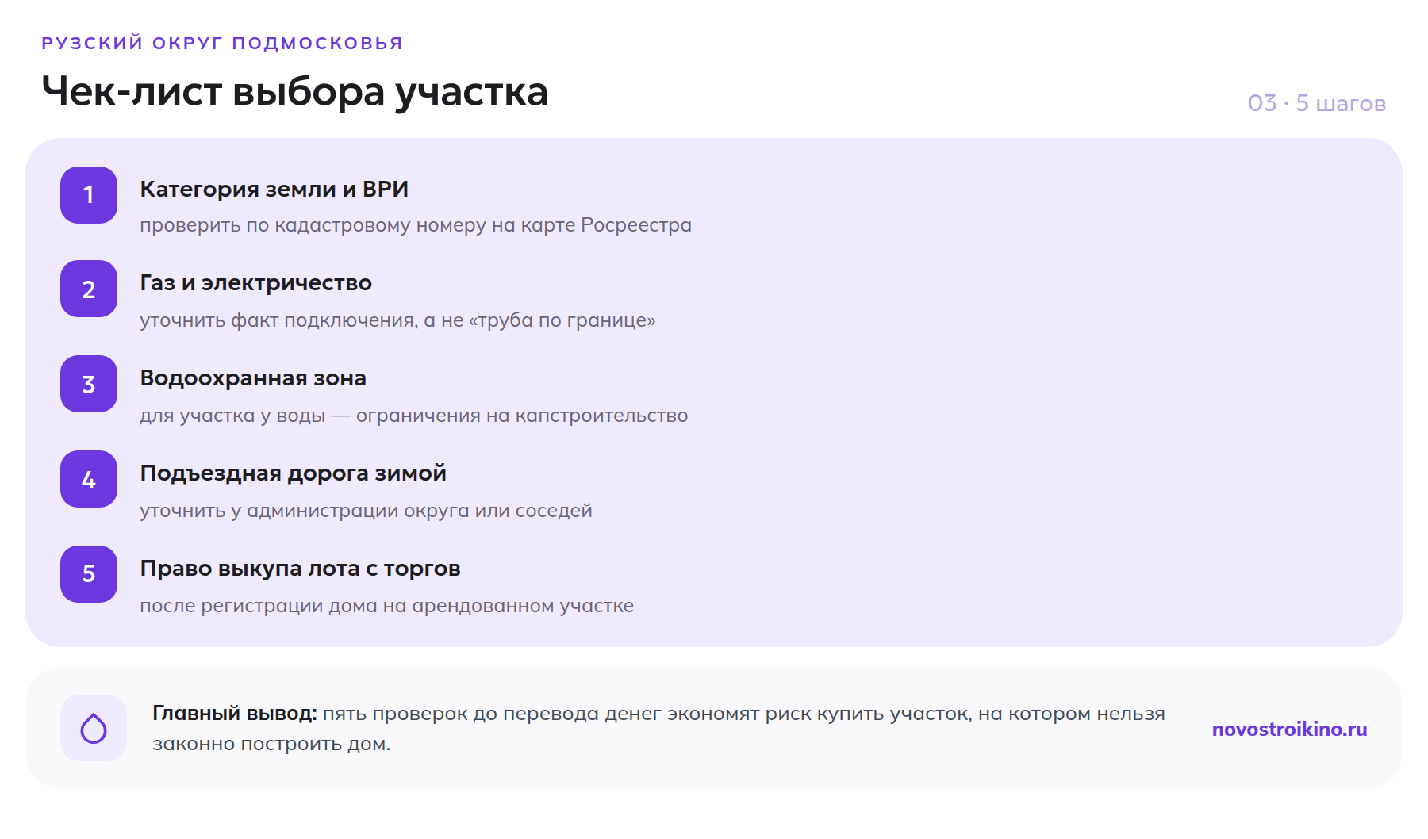Click the step 3 number badge
1428x839 pixels.
point(89,384)
